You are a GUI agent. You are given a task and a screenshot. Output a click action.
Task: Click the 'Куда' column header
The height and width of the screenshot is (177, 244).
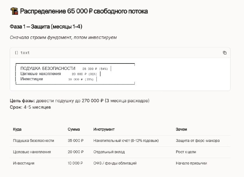[x=17, y=129]
